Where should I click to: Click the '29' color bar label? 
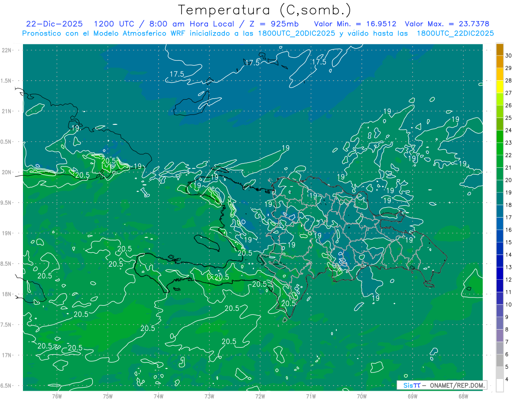tap(509, 68)
